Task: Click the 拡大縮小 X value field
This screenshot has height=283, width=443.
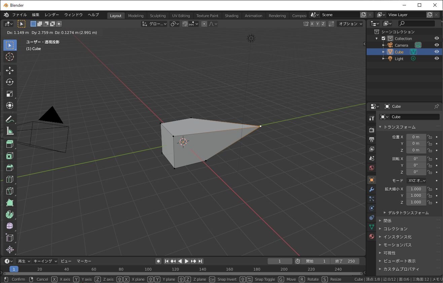Action: (416, 189)
